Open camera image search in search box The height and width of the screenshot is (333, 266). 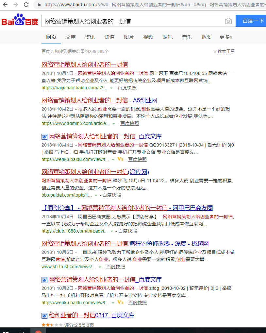click(x=228, y=21)
